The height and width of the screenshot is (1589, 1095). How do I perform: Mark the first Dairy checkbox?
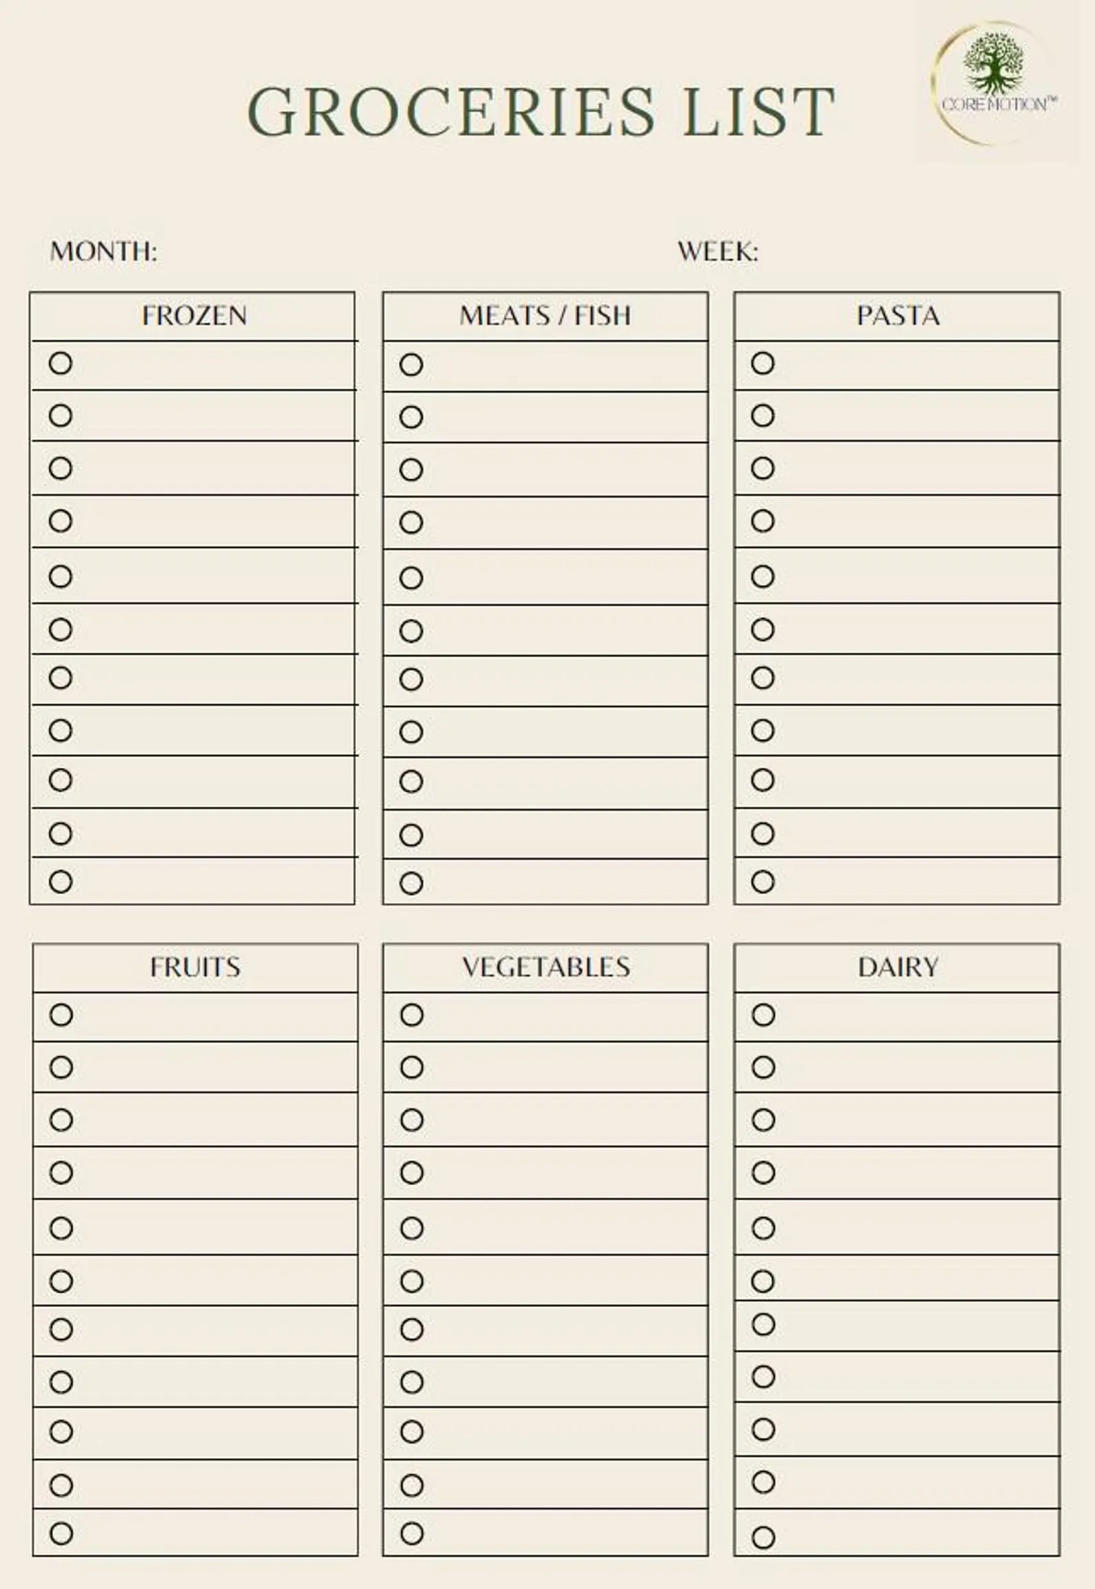tap(763, 1015)
